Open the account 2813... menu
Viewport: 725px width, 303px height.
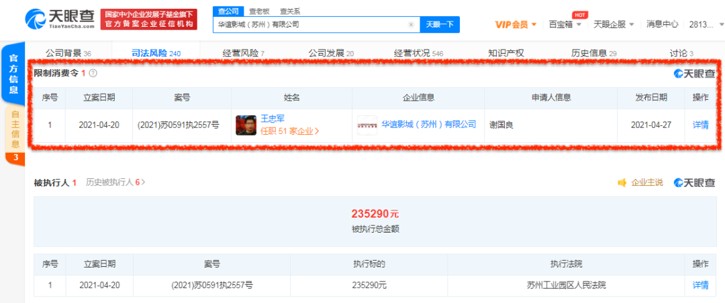[706, 25]
